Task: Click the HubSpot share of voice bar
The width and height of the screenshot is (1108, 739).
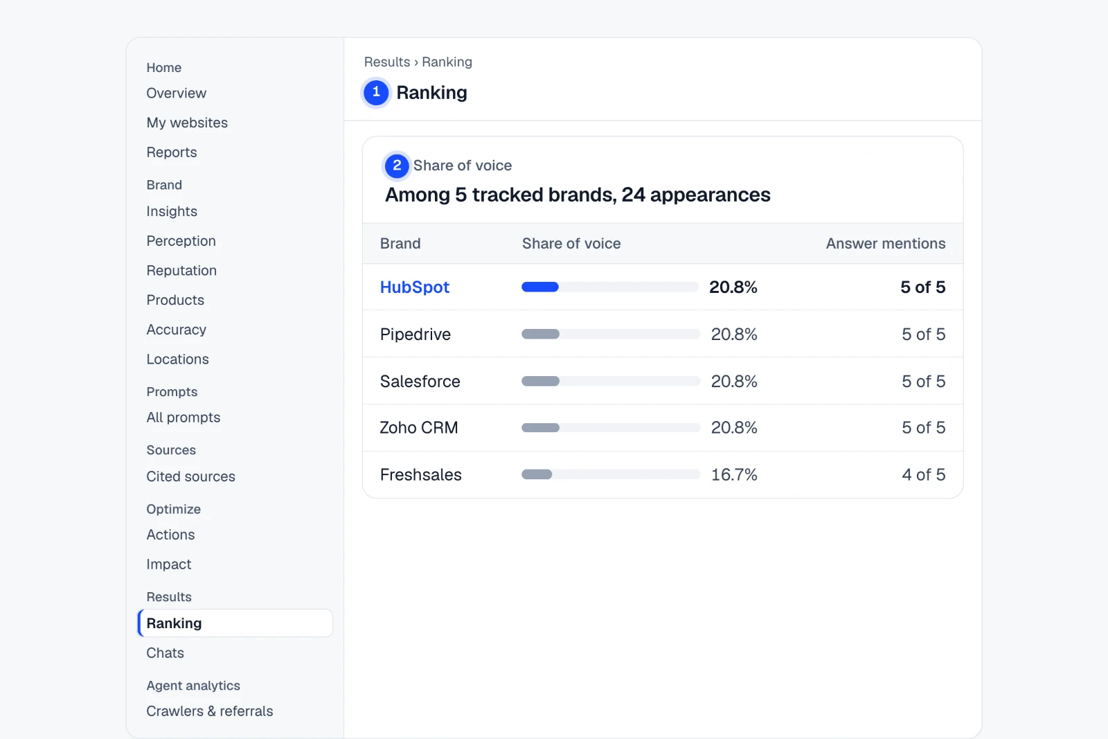Action: click(x=610, y=287)
